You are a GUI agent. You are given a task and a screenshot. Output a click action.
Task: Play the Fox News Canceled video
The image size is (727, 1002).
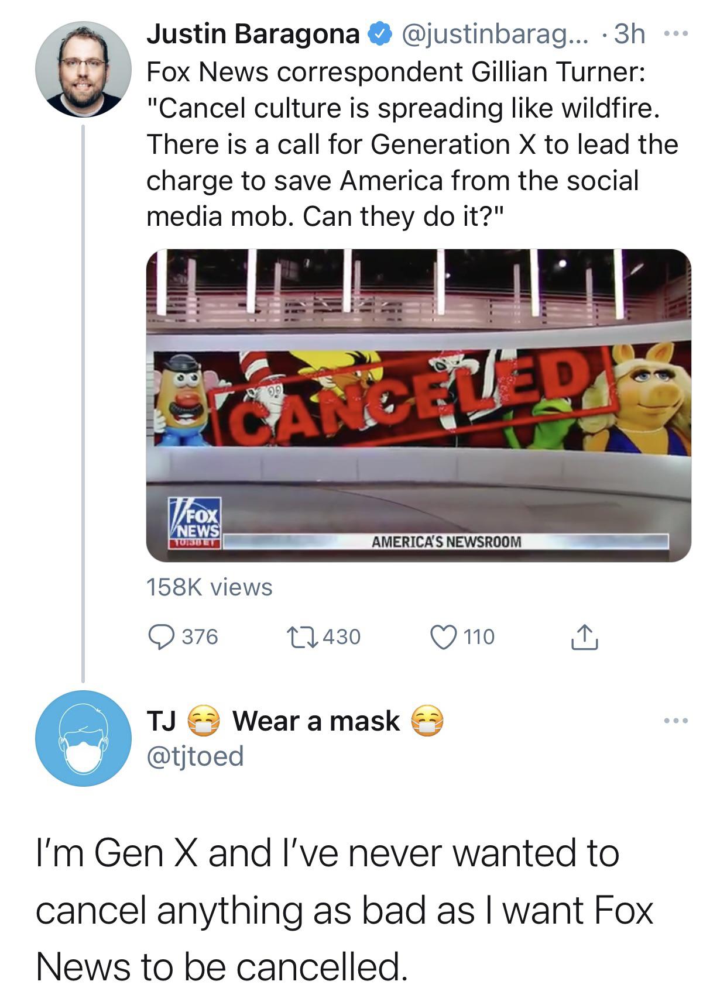point(419,405)
